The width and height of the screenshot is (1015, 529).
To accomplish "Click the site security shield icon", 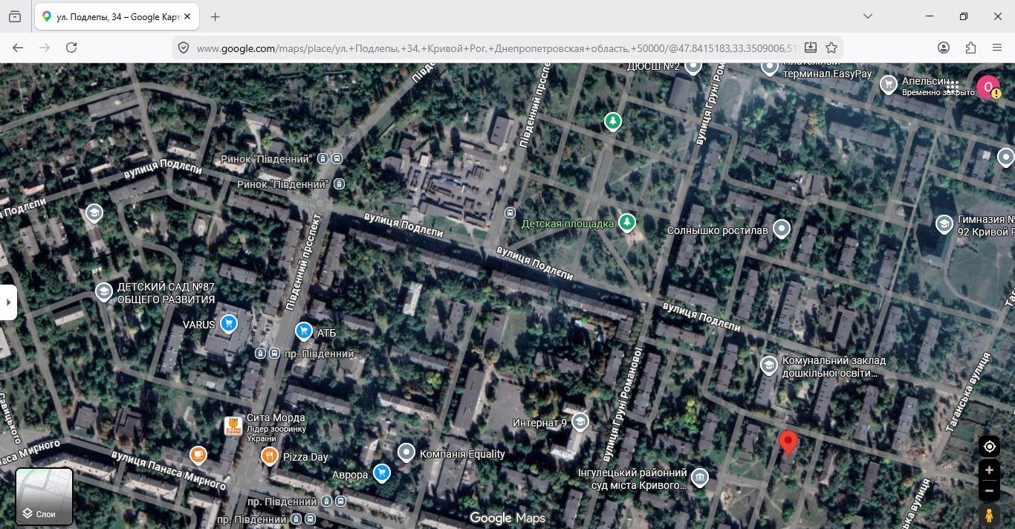I will 184,48.
